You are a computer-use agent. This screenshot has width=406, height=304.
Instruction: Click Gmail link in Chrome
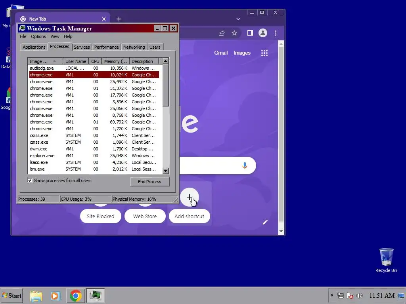(221, 53)
